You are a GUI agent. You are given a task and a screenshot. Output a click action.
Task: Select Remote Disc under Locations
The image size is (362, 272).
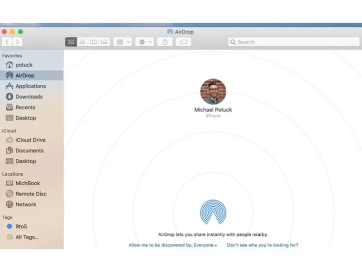(32, 194)
